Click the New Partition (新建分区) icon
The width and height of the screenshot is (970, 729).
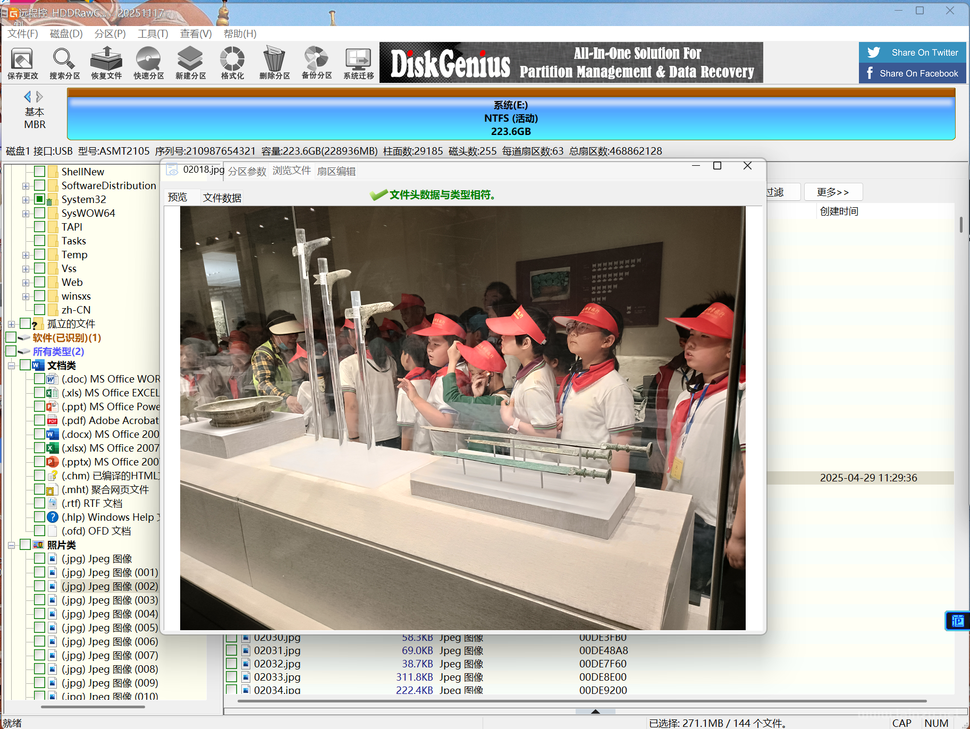pyautogui.click(x=190, y=63)
